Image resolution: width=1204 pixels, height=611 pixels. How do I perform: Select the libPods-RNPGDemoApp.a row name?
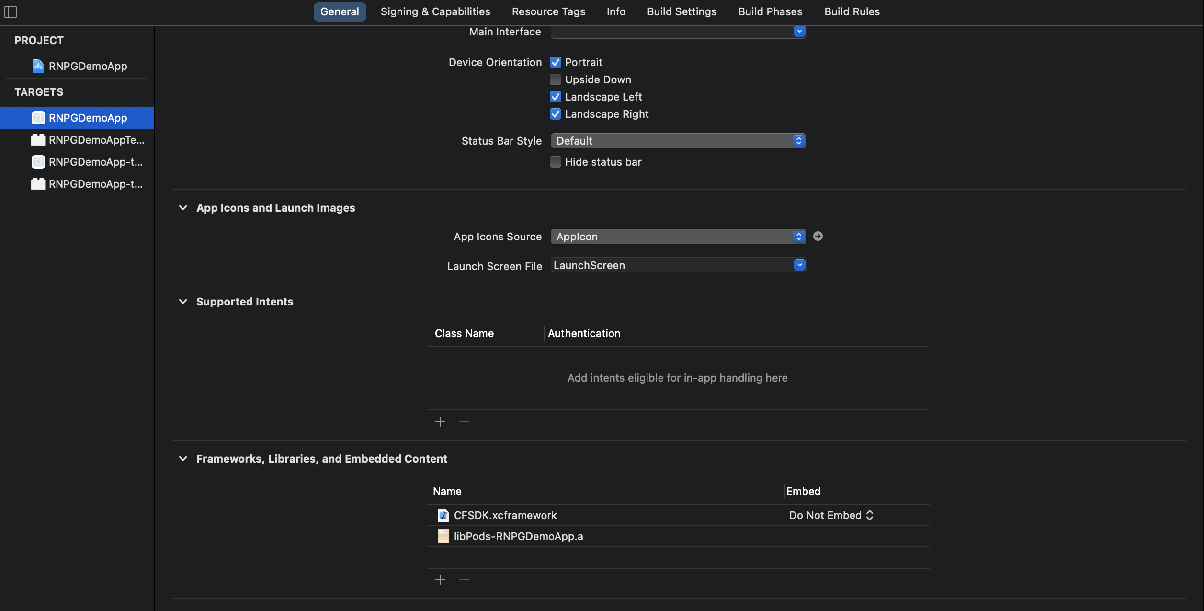click(x=518, y=536)
